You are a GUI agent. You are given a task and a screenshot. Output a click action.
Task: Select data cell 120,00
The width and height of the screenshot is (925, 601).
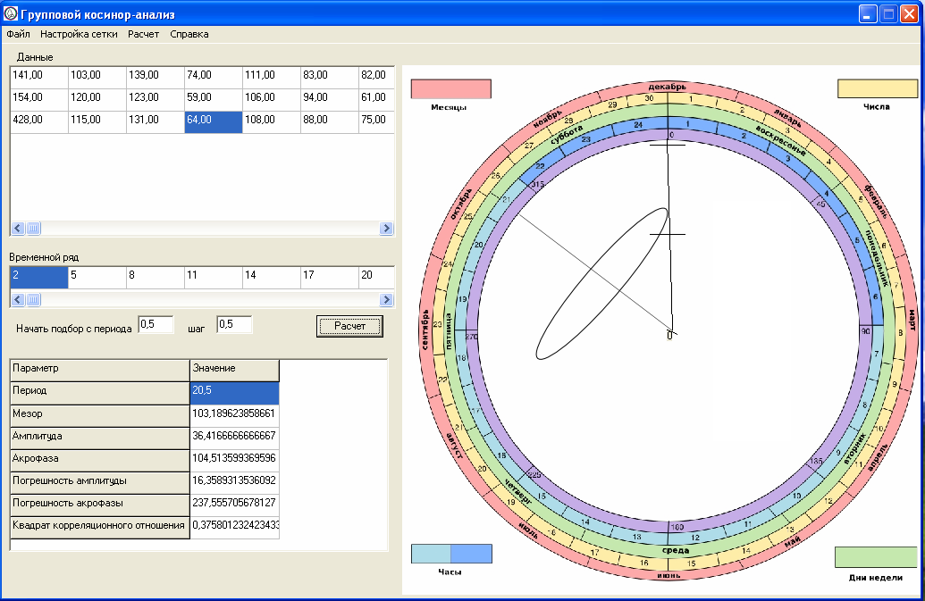point(97,100)
